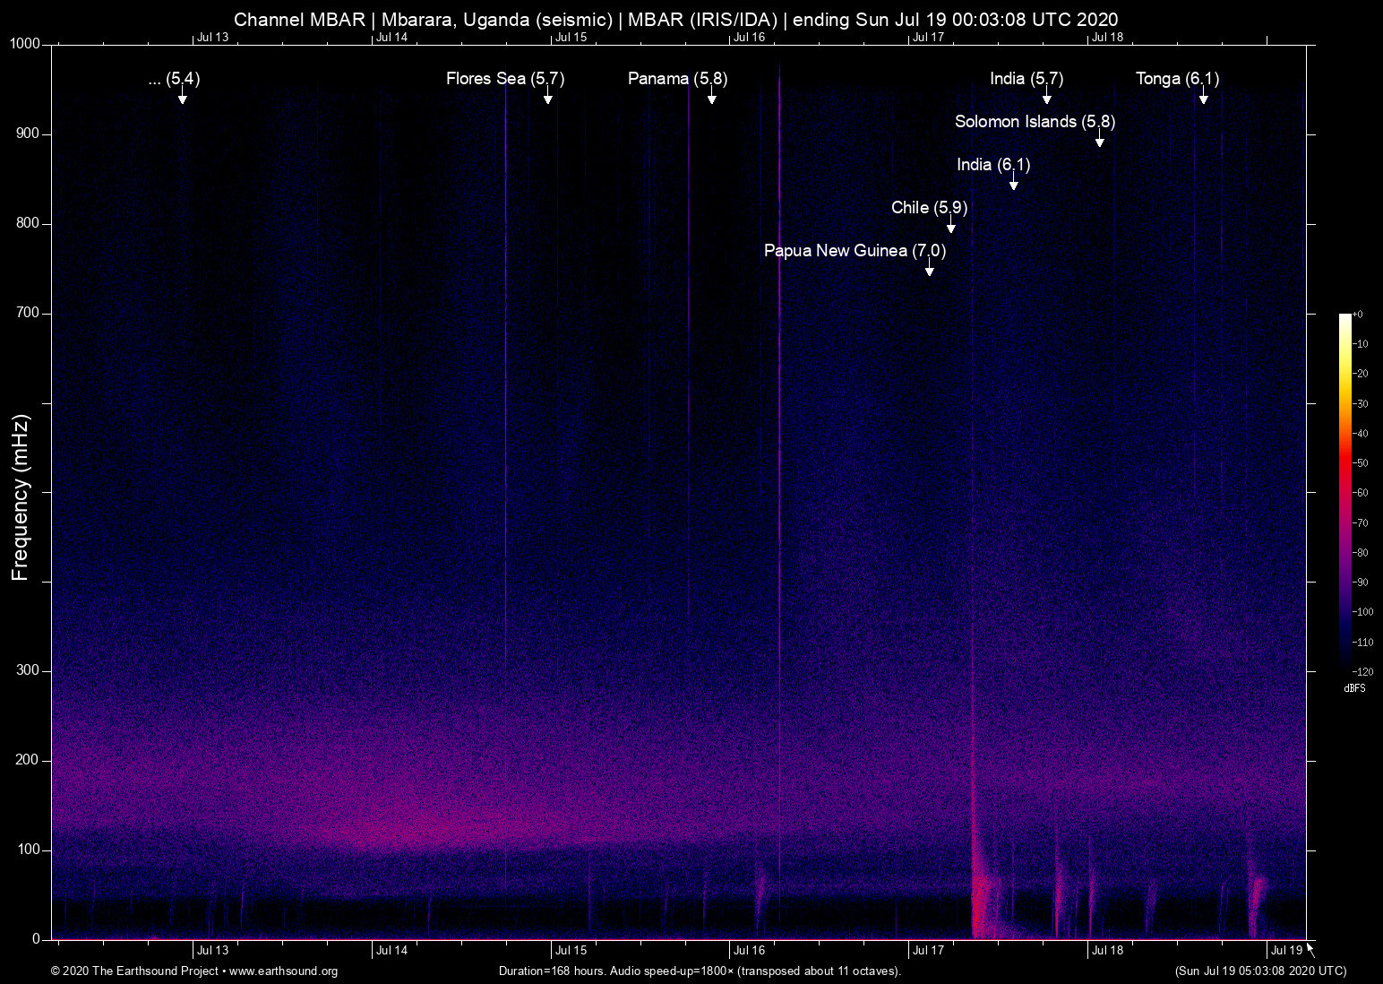Viewport: 1383px width, 984px height.
Task: Click the Jul 19 label on the bottom axis
Action: coord(1286,950)
